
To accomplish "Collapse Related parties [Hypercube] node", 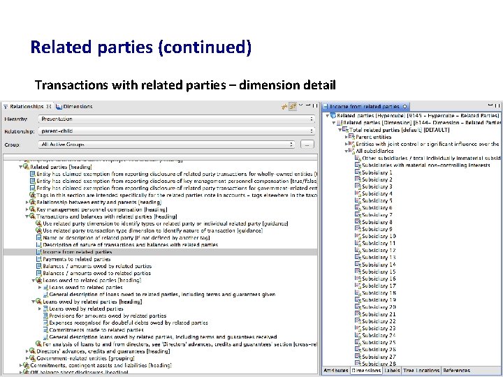I will pyautogui.click(x=328, y=115).
